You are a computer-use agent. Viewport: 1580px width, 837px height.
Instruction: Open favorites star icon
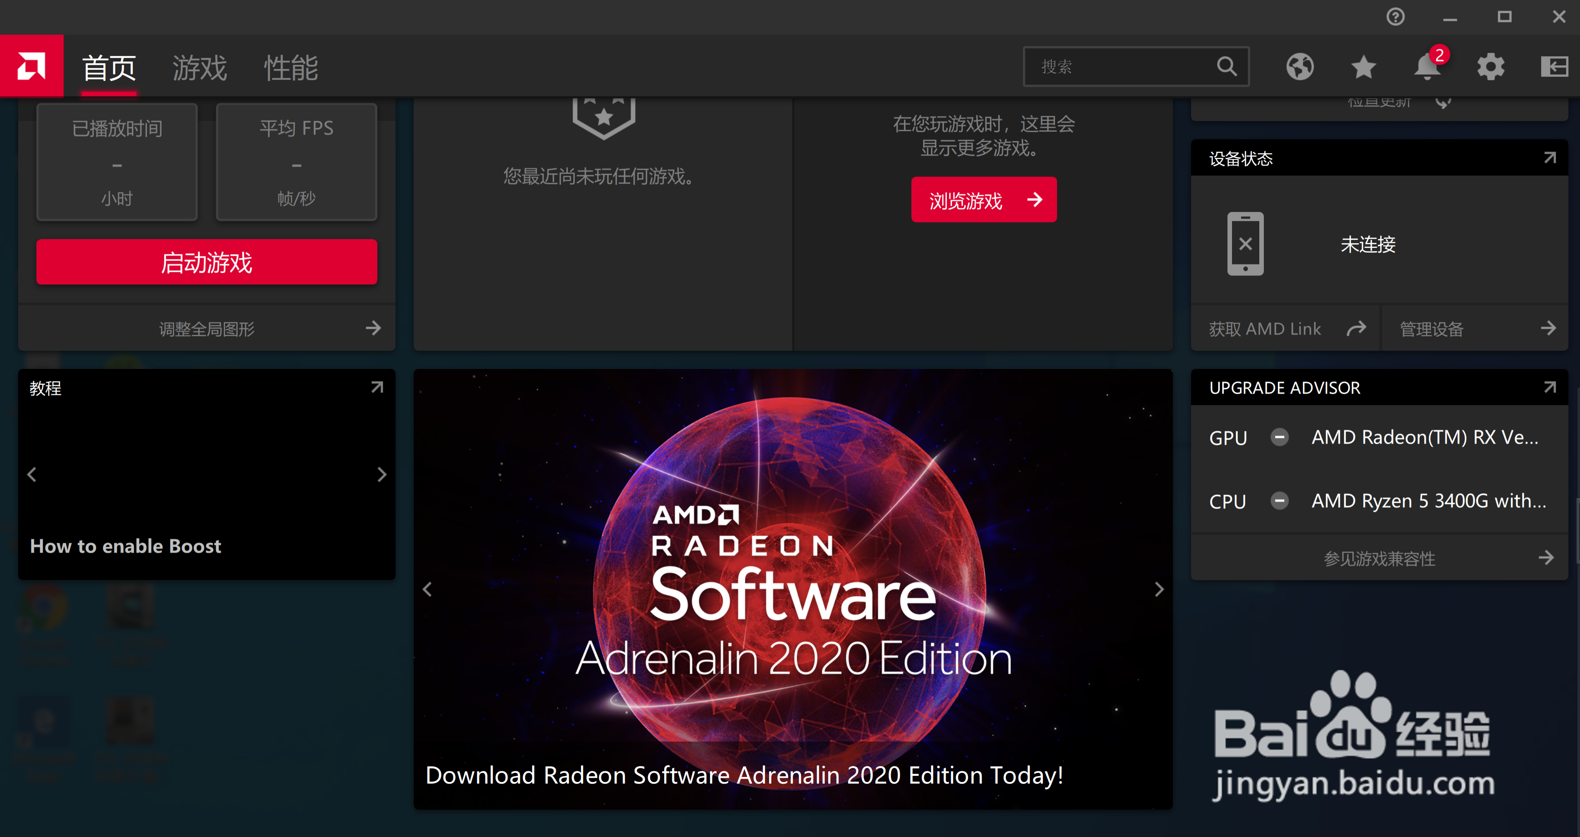(1363, 66)
